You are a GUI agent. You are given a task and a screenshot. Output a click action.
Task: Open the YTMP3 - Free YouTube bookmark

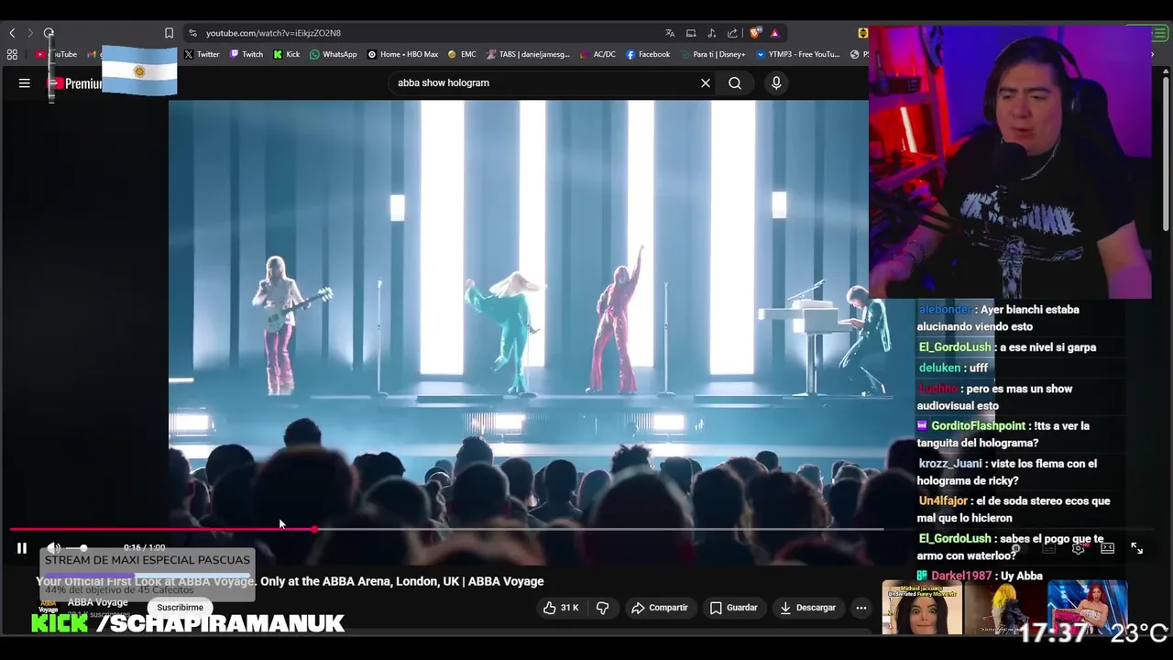click(x=797, y=54)
